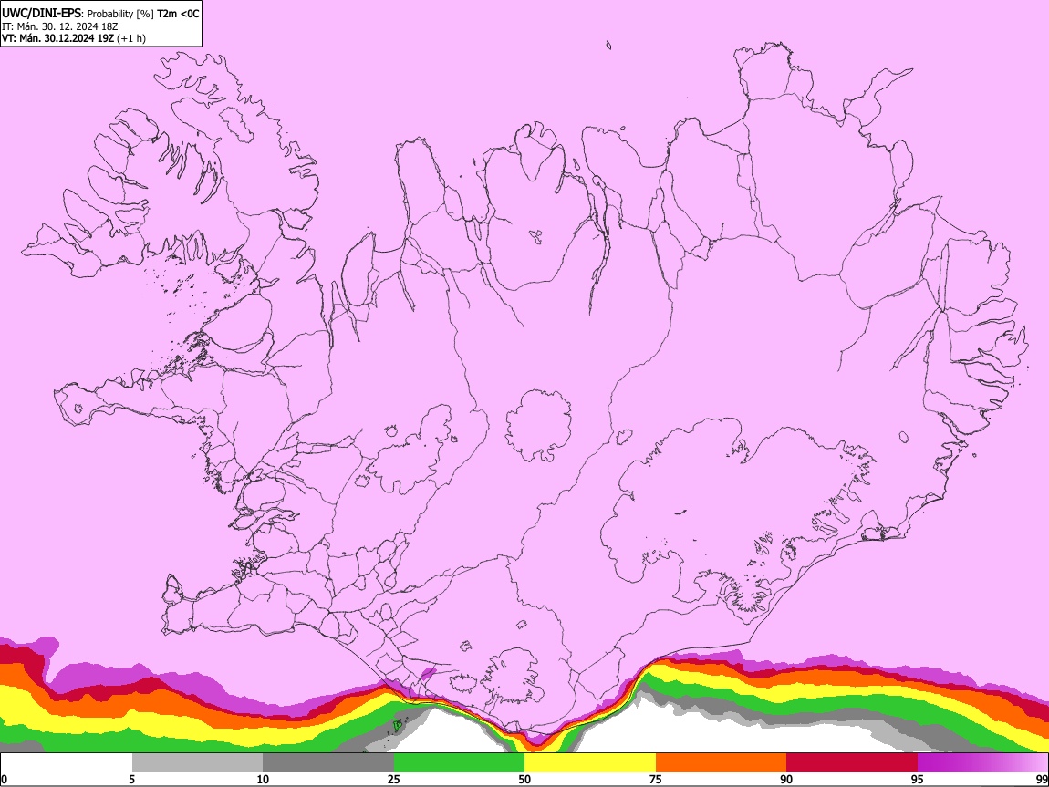The image size is (1049, 787).
Task: Click the '(+1 h)' forecast offset text
Action: point(131,38)
